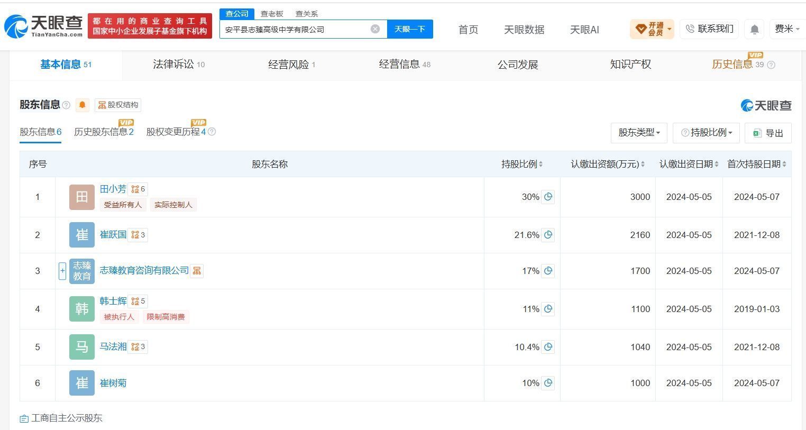This screenshot has height=430, width=806.
Task: Click the 实际控制人 tag under 田小芳
Action: 173,205
